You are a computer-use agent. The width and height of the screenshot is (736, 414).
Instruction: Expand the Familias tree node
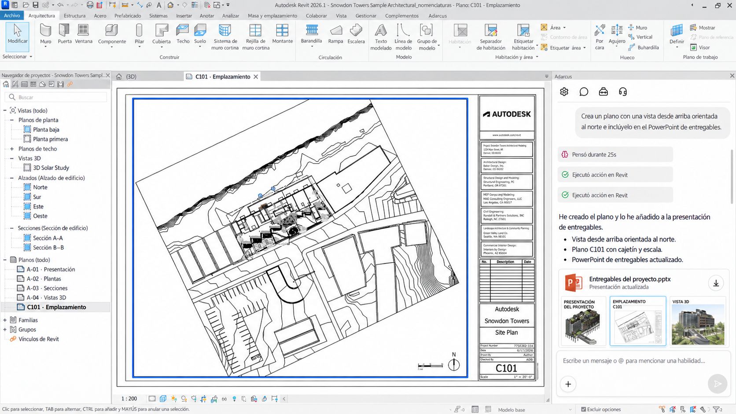point(5,320)
